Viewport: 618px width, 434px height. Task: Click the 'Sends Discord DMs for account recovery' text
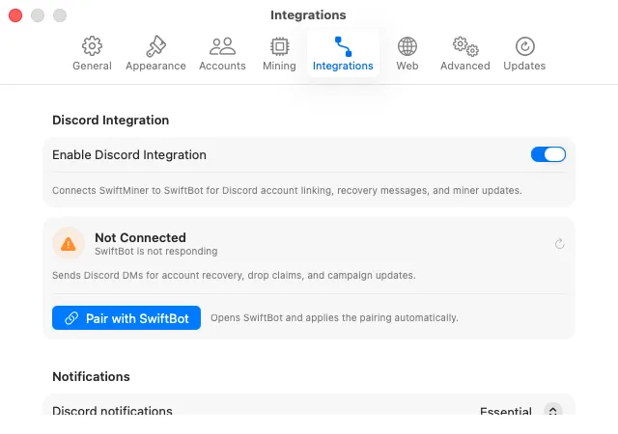234,275
